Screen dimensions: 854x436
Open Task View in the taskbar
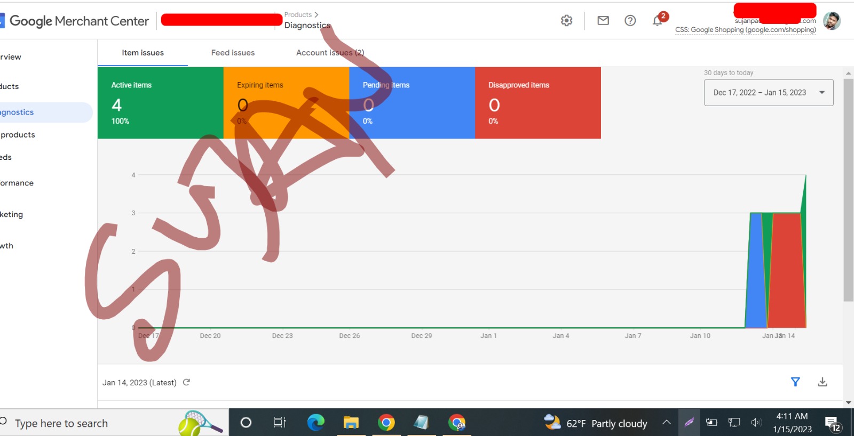(x=280, y=423)
